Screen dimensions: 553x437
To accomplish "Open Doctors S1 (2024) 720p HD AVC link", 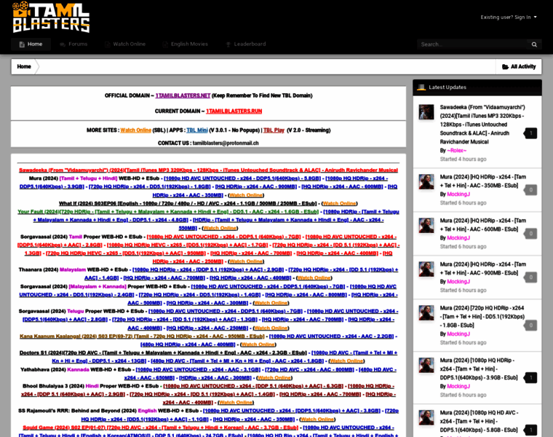I will point(163,353).
